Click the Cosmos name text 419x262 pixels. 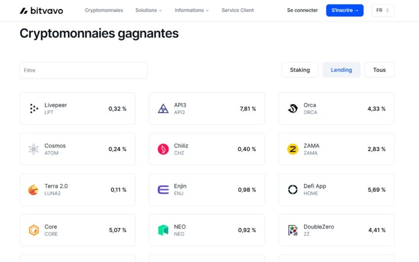pos(55,146)
